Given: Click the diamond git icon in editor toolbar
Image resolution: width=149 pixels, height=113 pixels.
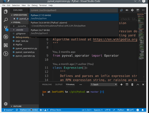Looking at the screenshot, I should [132, 10].
